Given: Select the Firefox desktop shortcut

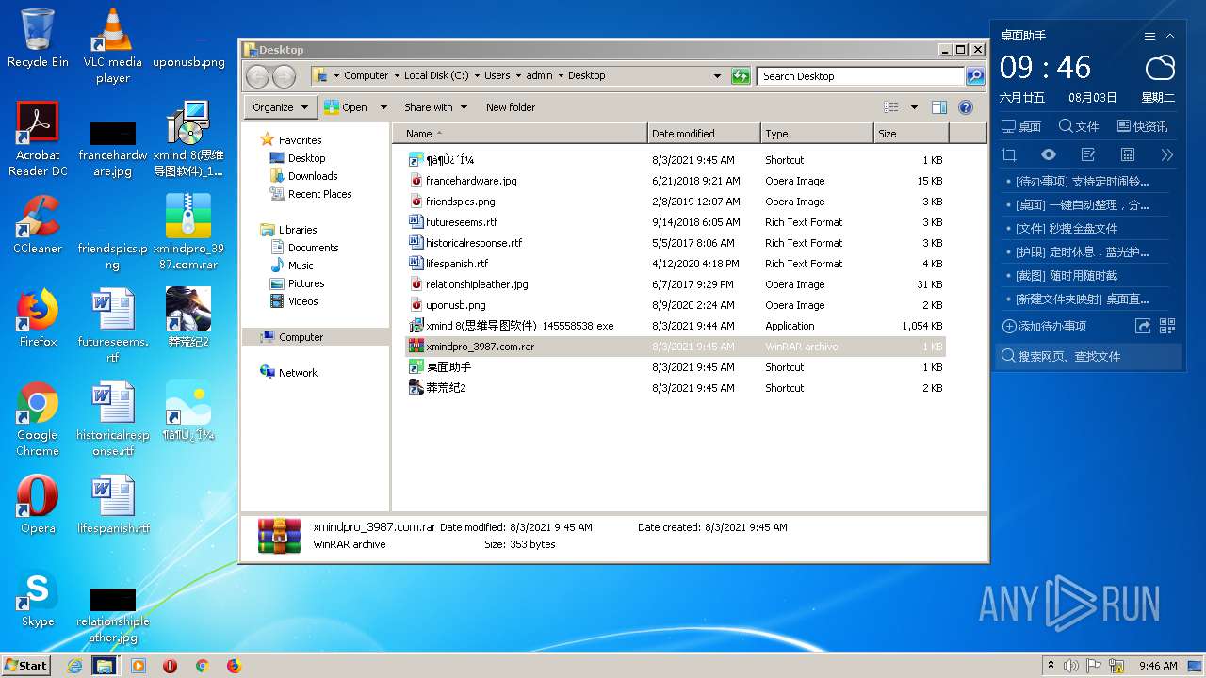Looking at the screenshot, I should tap(38, 317).
